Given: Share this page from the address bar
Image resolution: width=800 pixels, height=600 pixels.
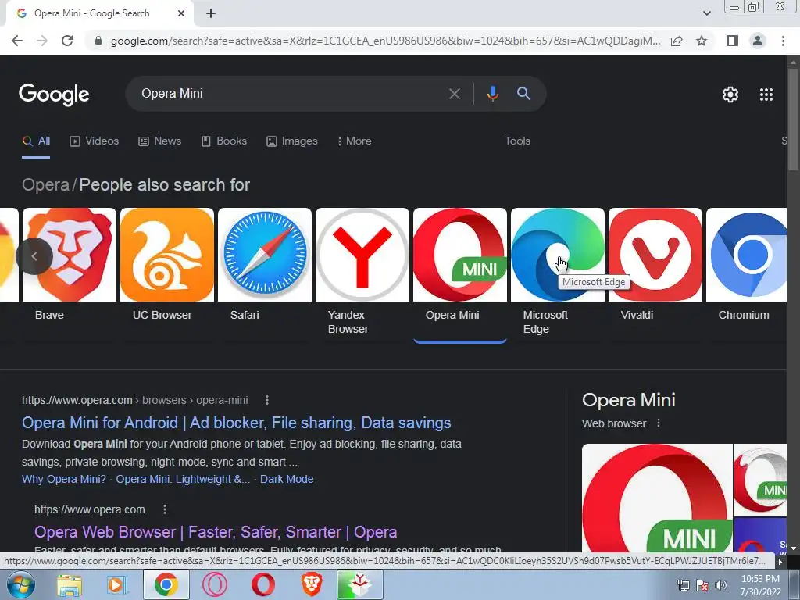Looking at the screenshot, I should [x=677, y=41].
